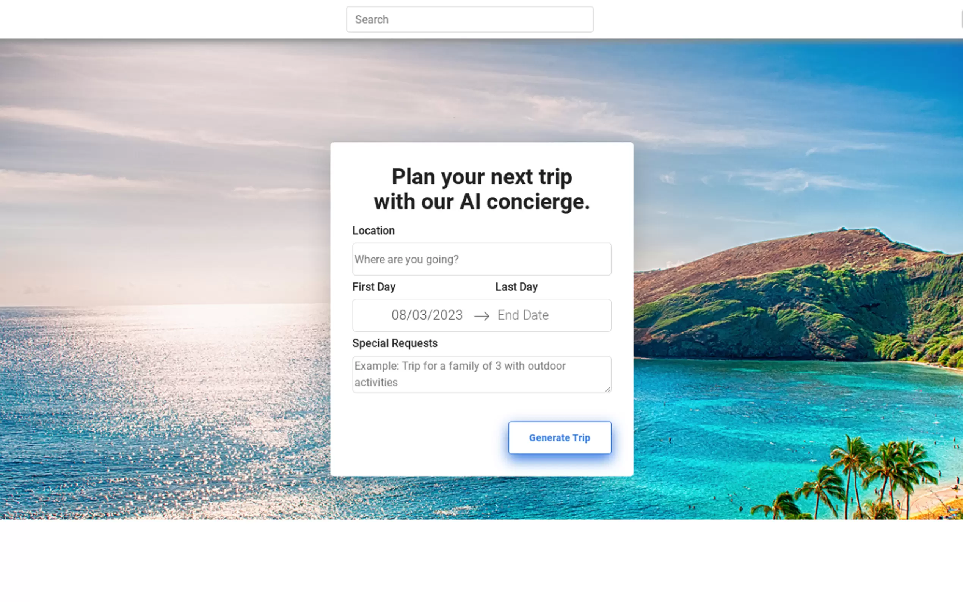
Task: Grab the text area resize handle
Action: (607, 389)
